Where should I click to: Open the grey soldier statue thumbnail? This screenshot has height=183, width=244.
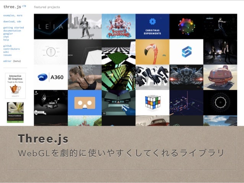click(85, 26)
